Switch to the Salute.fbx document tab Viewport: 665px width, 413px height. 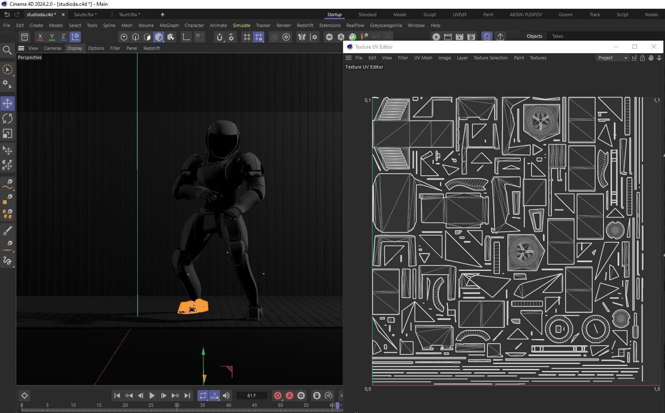(85, 15)
